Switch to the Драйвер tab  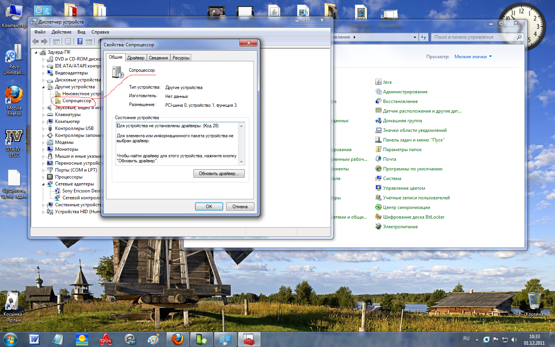coord(136,58)
